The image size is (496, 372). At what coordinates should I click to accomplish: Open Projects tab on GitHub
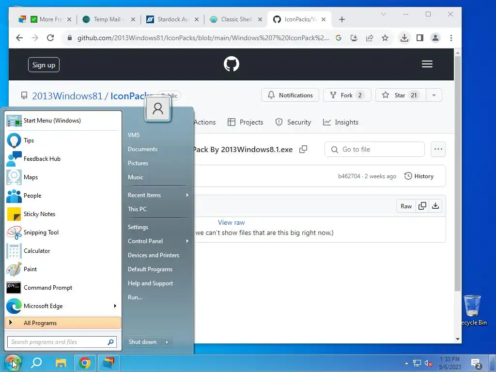245,122
